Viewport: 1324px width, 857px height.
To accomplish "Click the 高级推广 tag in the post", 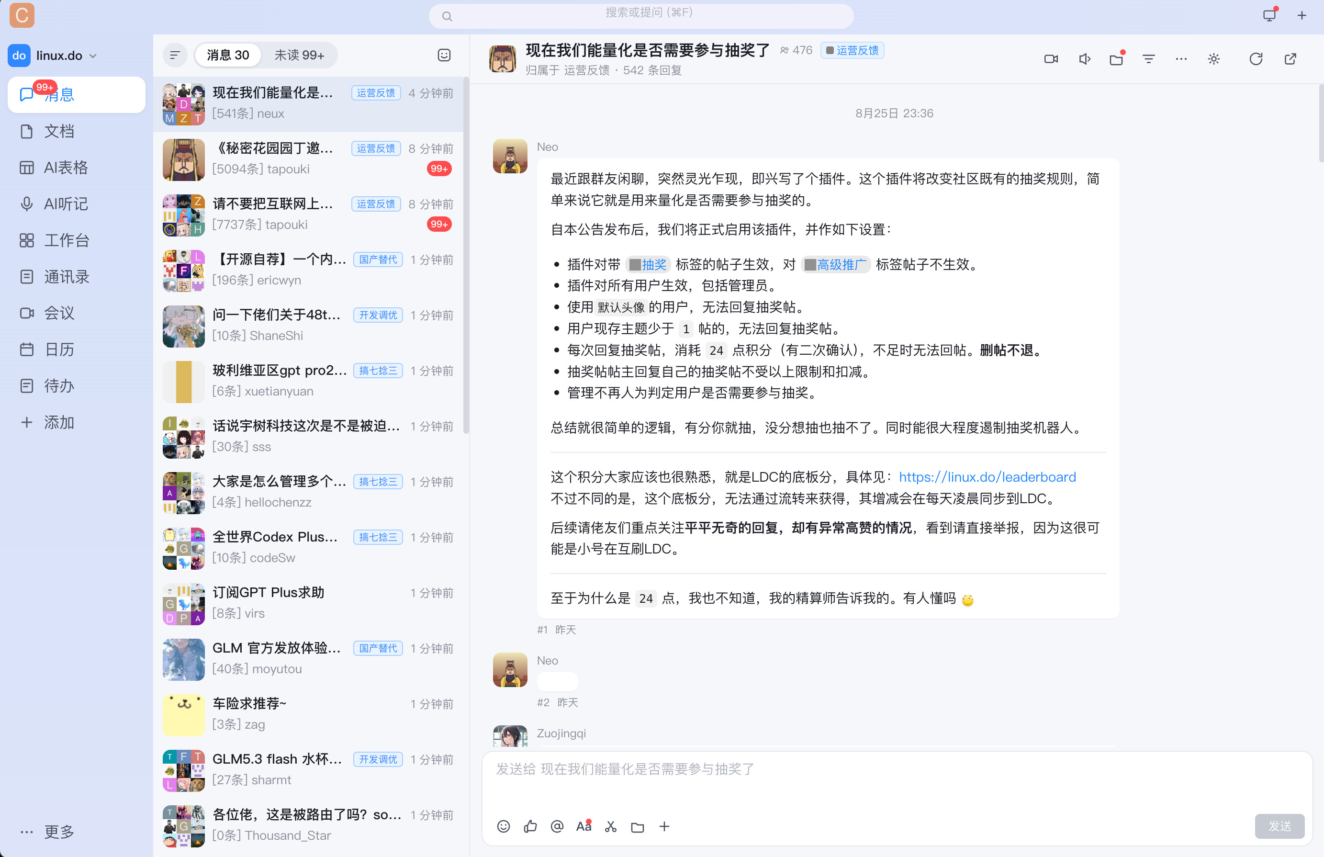I will click(836, 264).
